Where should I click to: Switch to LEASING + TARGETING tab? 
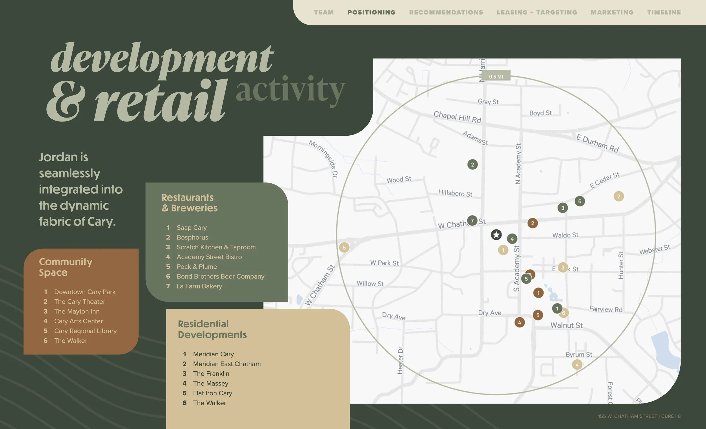pos(537,12)
